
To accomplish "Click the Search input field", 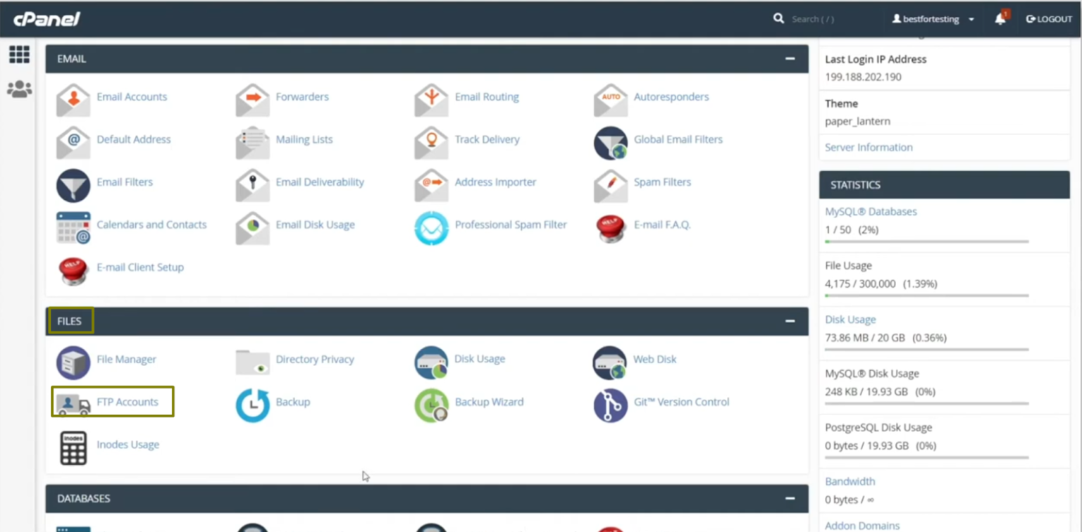I will [812, 19].
